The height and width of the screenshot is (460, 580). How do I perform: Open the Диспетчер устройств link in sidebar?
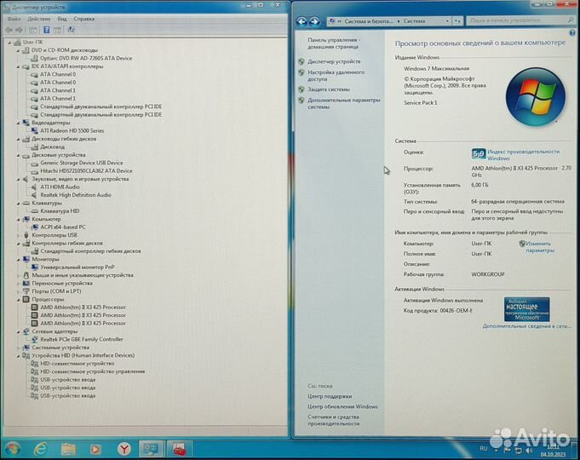point(334,61)
